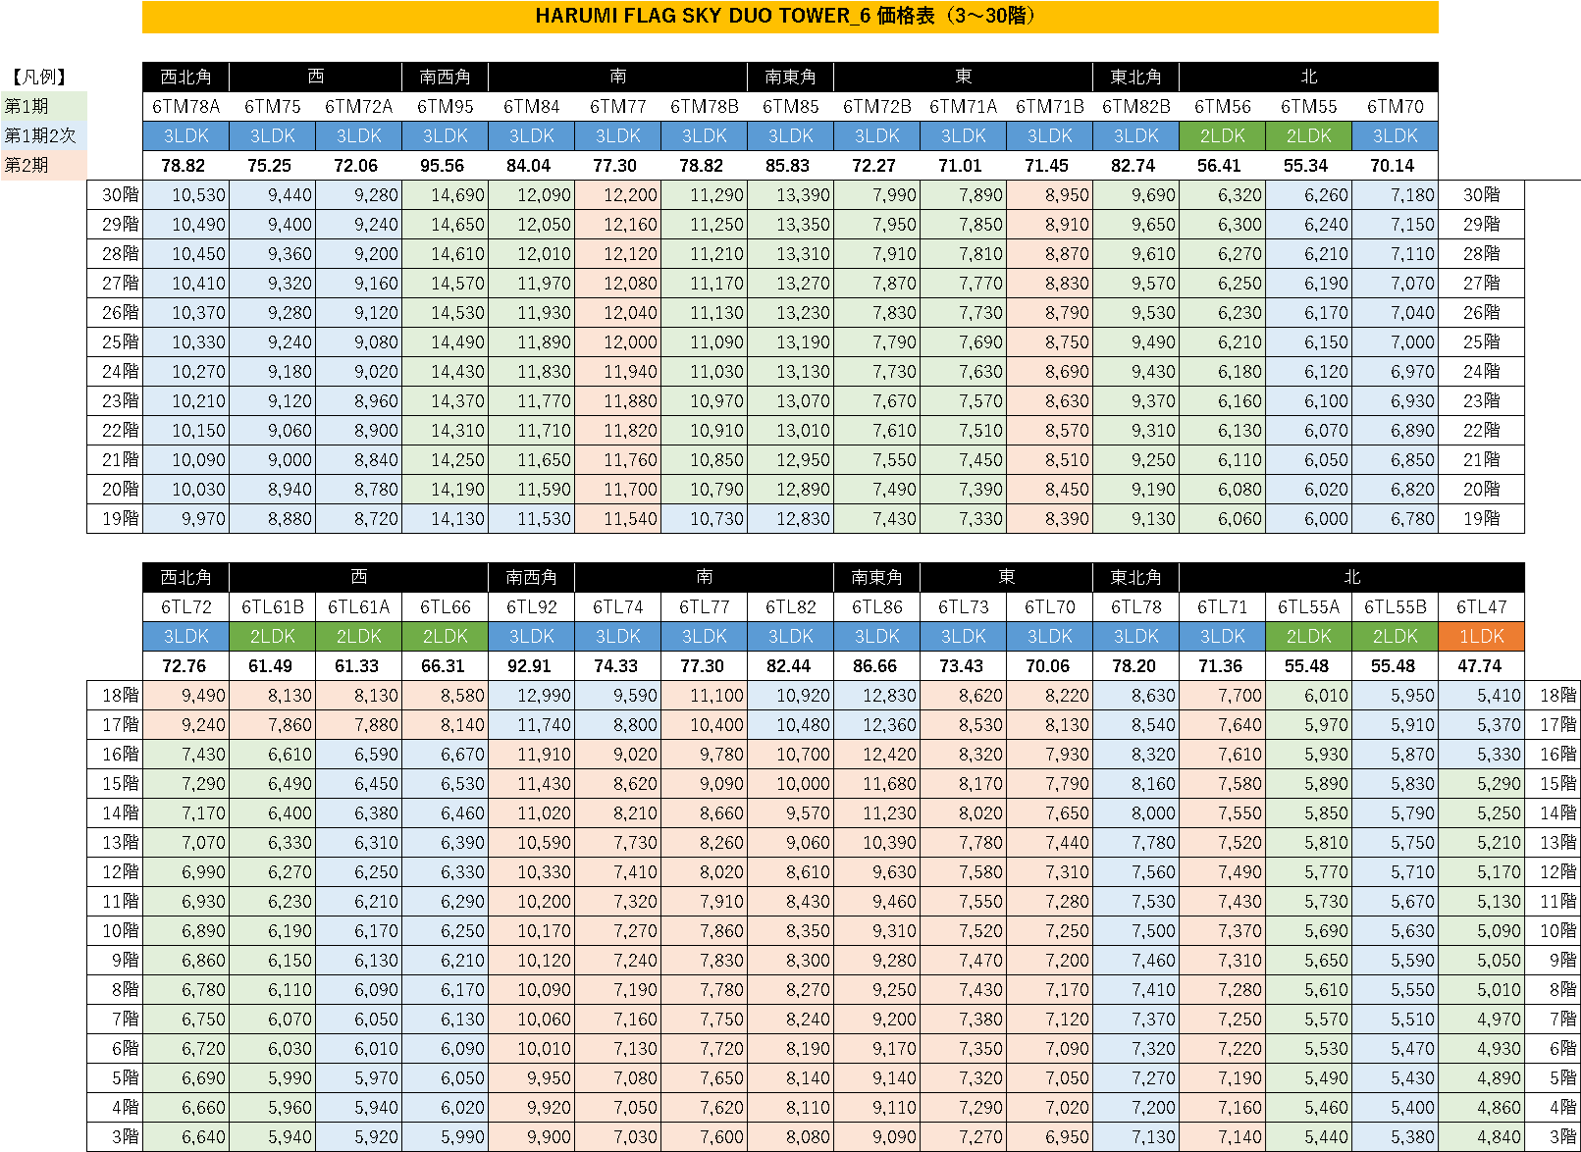Select the 第2期 legend cell
The width and height of the screenshot is (1581, 1152).
[x=44, y=165]
